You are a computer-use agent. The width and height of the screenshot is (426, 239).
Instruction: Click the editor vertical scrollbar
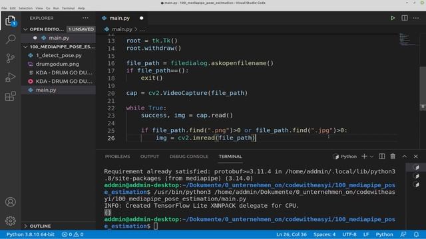[x=423, y=88]
